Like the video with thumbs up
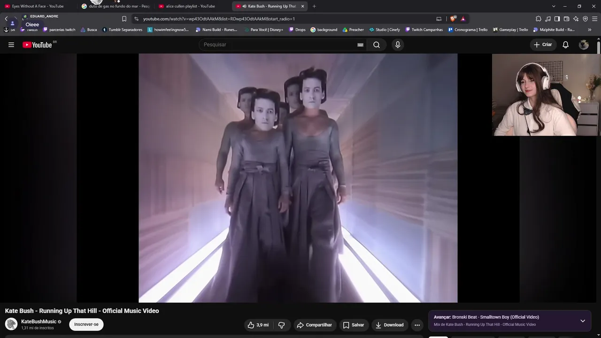The height and width of the screenshot is (338, 601). (258, 325)
